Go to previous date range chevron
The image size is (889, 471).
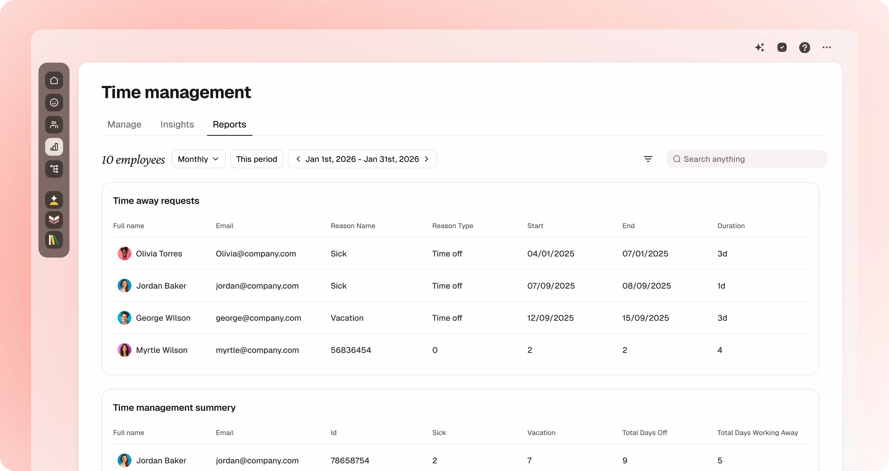pyautogui.click(x=298, y=159)
